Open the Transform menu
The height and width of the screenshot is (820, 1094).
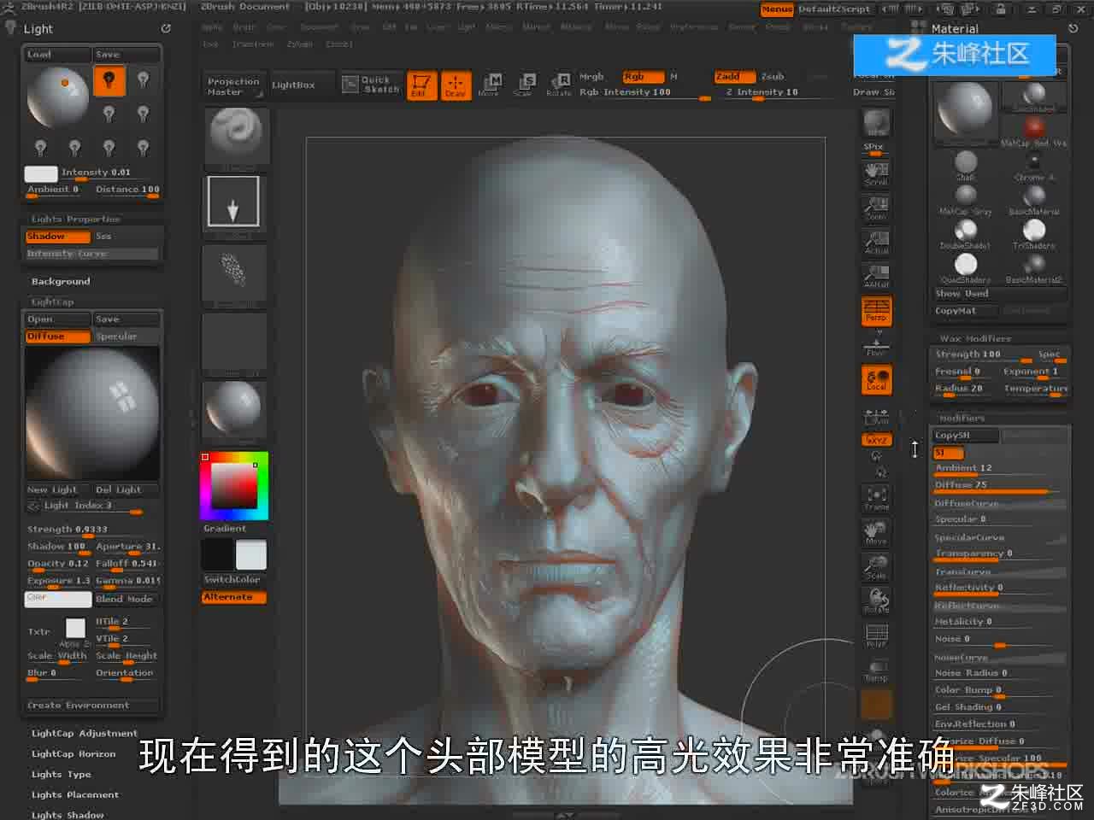(x=252, y=44)
